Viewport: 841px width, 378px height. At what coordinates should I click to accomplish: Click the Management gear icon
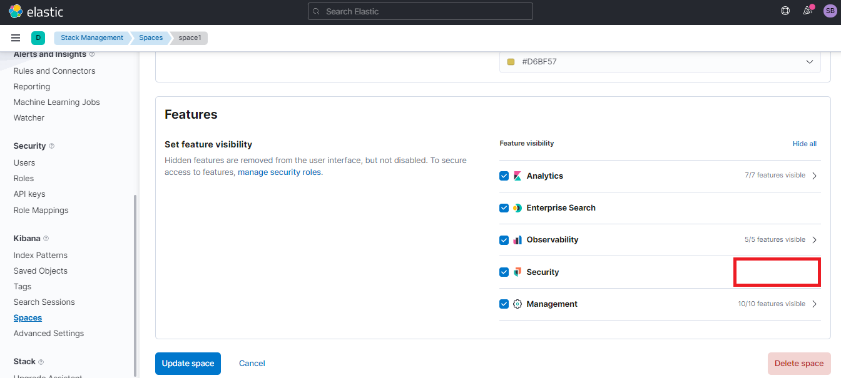[x=517, y=304]
